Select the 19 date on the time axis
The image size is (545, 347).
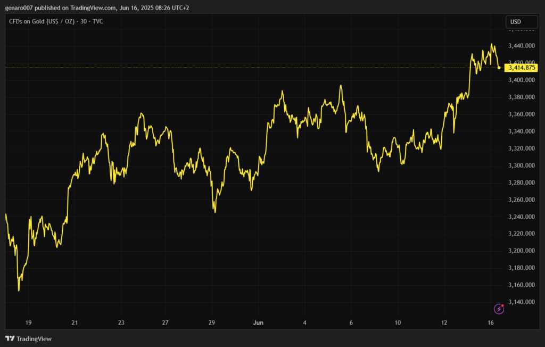pos(28,323)
